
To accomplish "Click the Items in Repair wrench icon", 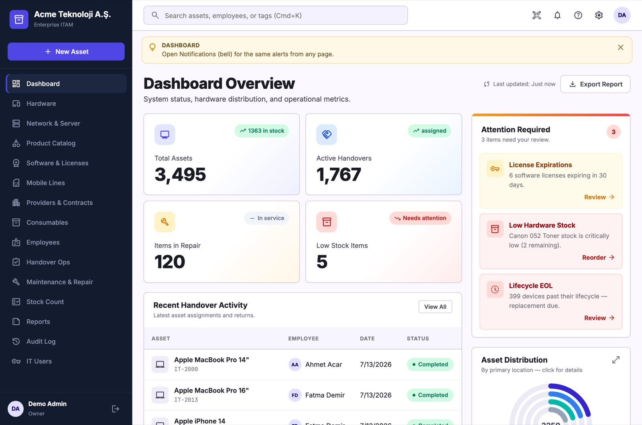I will (165, 222).
